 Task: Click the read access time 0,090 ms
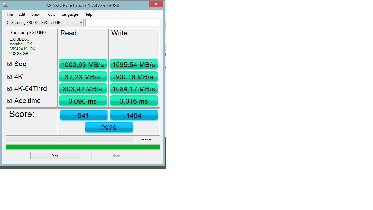83,101
